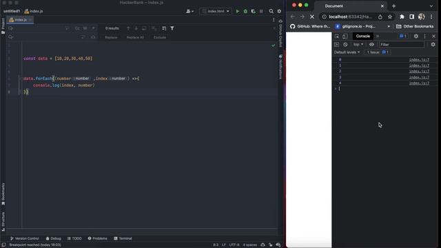Open replace history dropdown in replace field

tap(11, 37)
